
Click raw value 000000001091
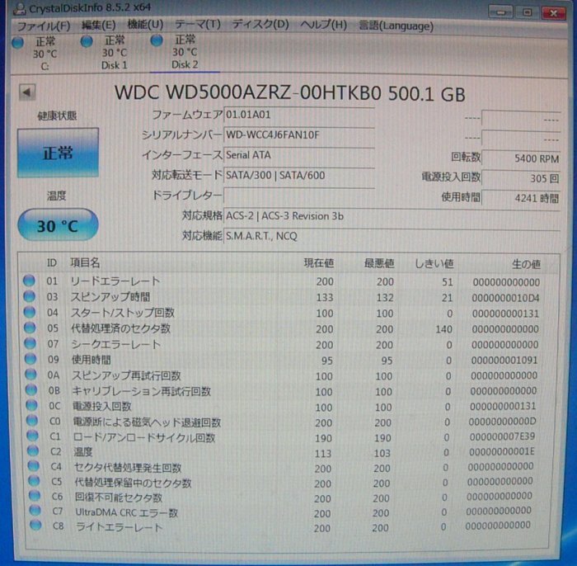click(x=504, y=361)
